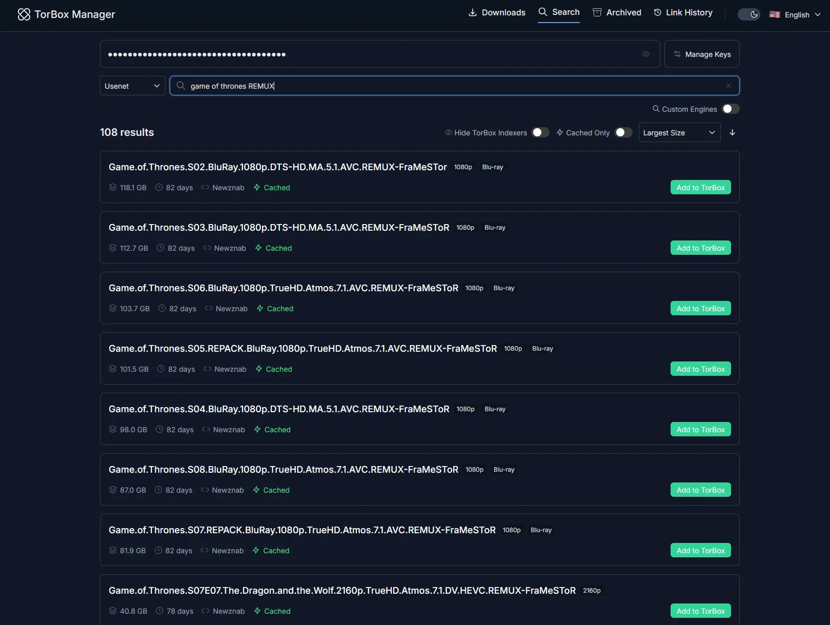Go to Link History

click(683, 12)
